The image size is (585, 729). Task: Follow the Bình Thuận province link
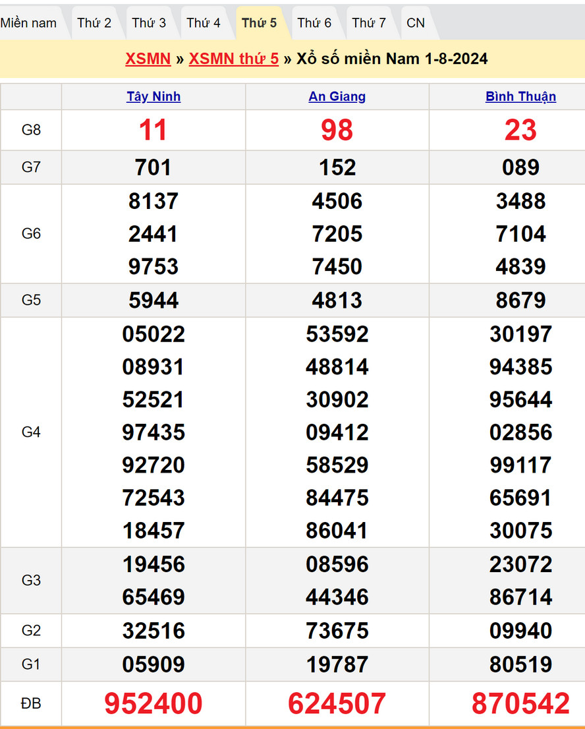point(520,97)
